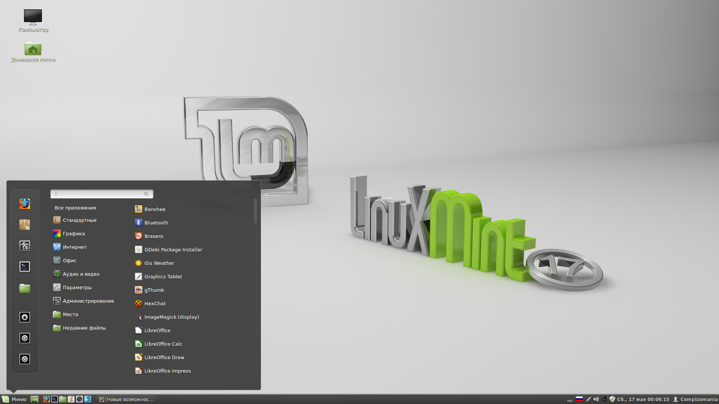This screenshot has width=719, height=404.
Task: Open Firefox from menu favorites sidebar
Action: (x=25, y=204)
